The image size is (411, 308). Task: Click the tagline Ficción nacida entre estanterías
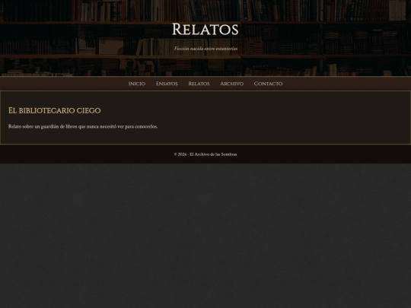(205, 49)
